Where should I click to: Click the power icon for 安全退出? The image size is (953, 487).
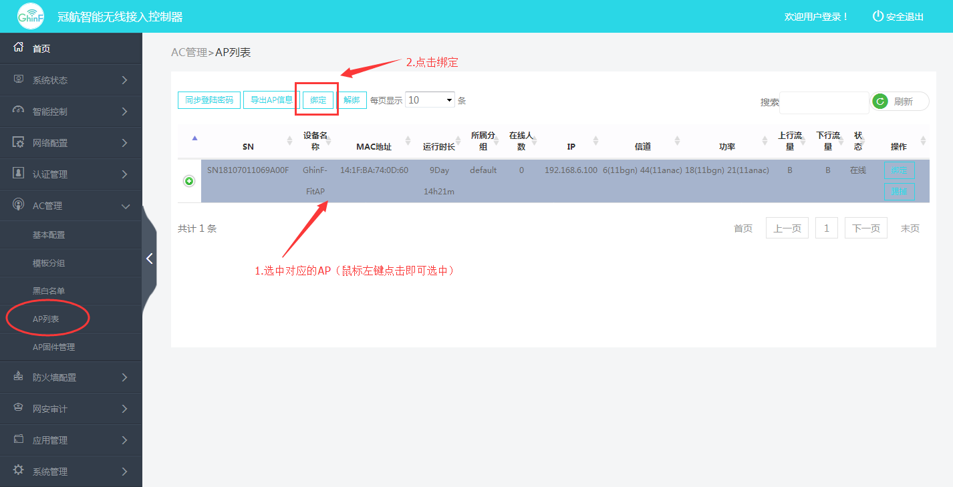pyautogui.click(x=877, y=16)
